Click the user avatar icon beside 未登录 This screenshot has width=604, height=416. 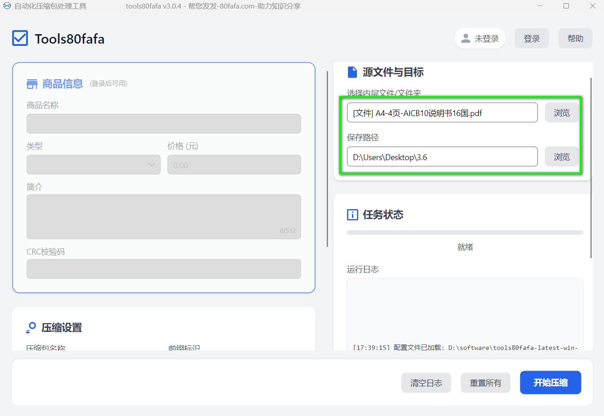point(466,39)
